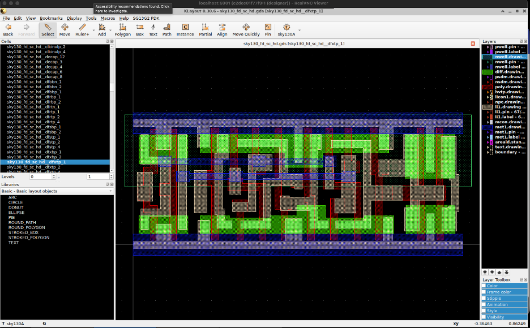The image size is (530, 328).
Task: Toggle the Color checkbox in Layer Toolbox
Action: [x=484, y=286]
